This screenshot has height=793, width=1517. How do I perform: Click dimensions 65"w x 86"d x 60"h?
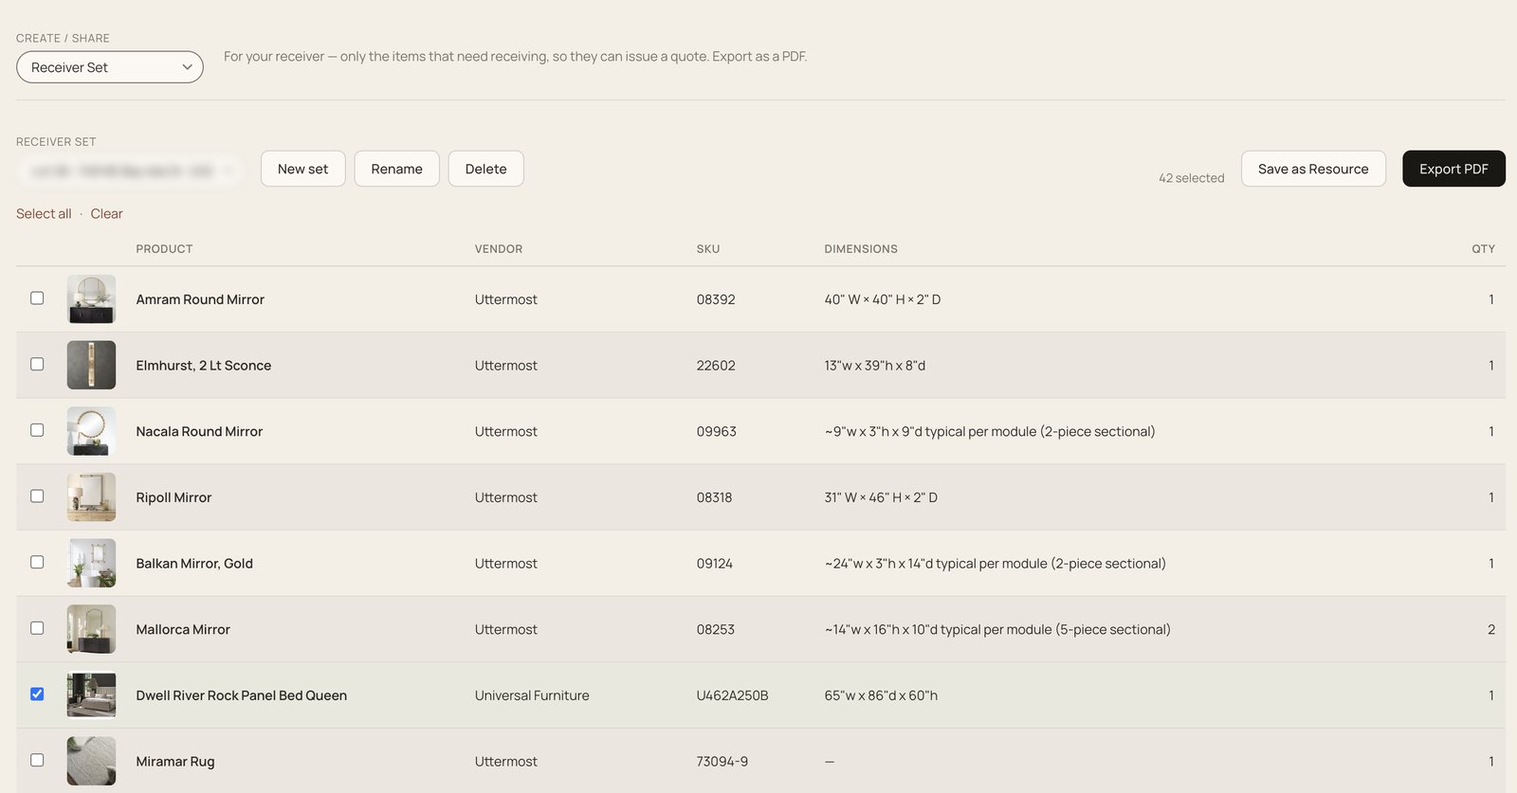[881, 695]
